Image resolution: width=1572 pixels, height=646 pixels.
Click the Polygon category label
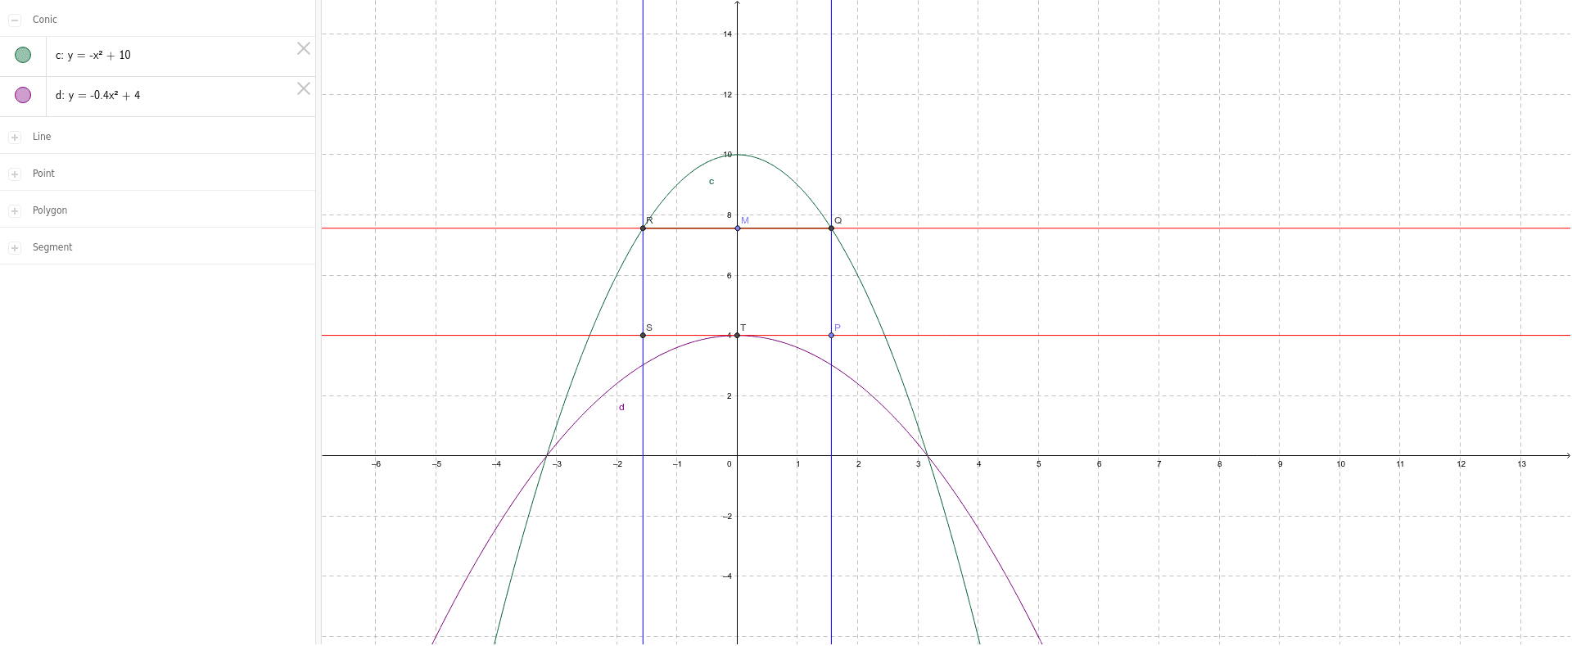pyautogui.click(x=50, y=210)
